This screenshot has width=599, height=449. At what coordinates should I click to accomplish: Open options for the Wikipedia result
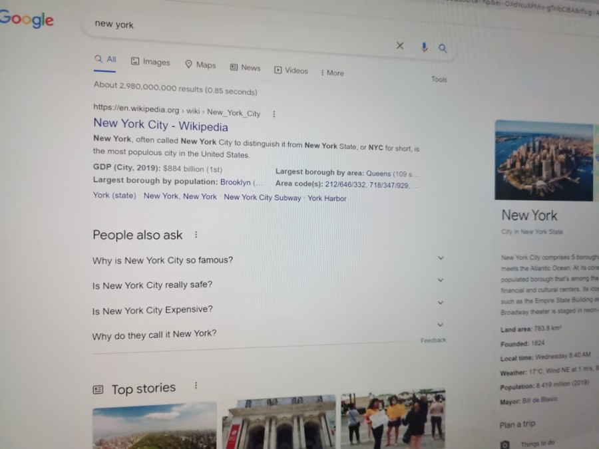click(x=274, y=114)
